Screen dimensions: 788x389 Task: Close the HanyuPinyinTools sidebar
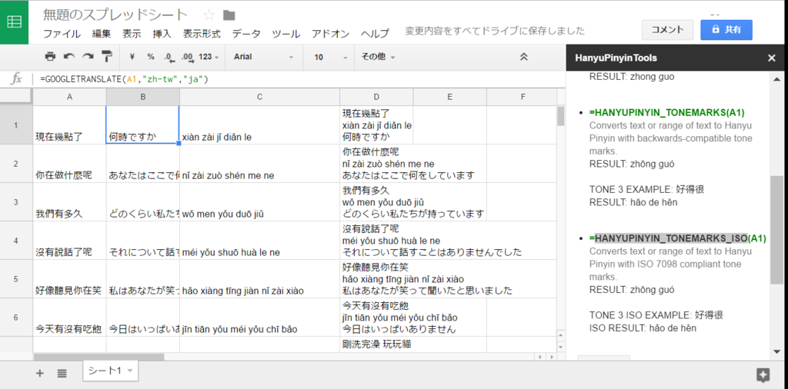[x=771, y=58]
